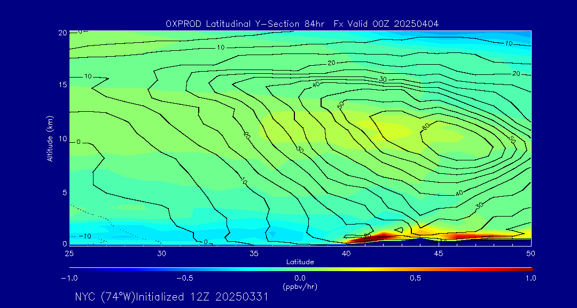Image resolution: width=577 pixels, height=308 pixels.
Task: Select latitude axis tick label '25'
Action: (69, 253)
